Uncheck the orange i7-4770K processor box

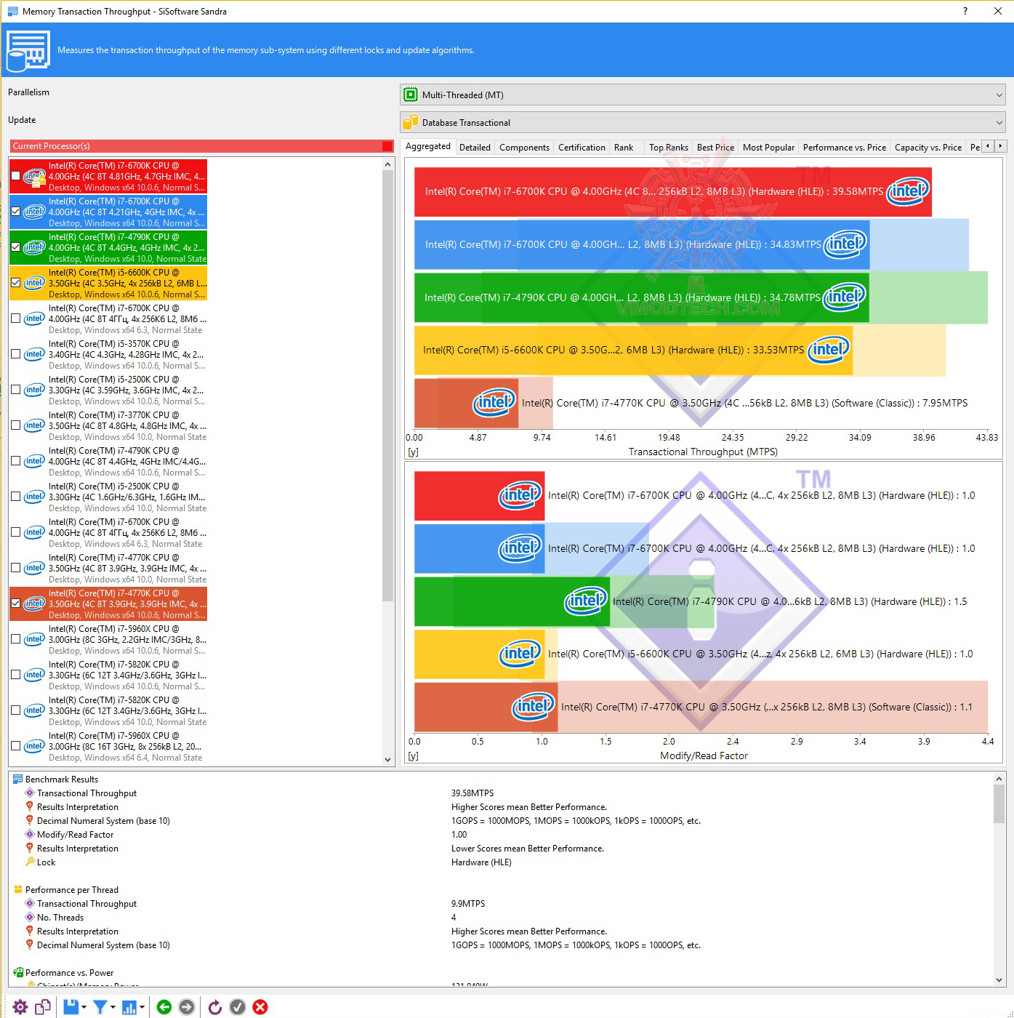[x=15, y=604]
